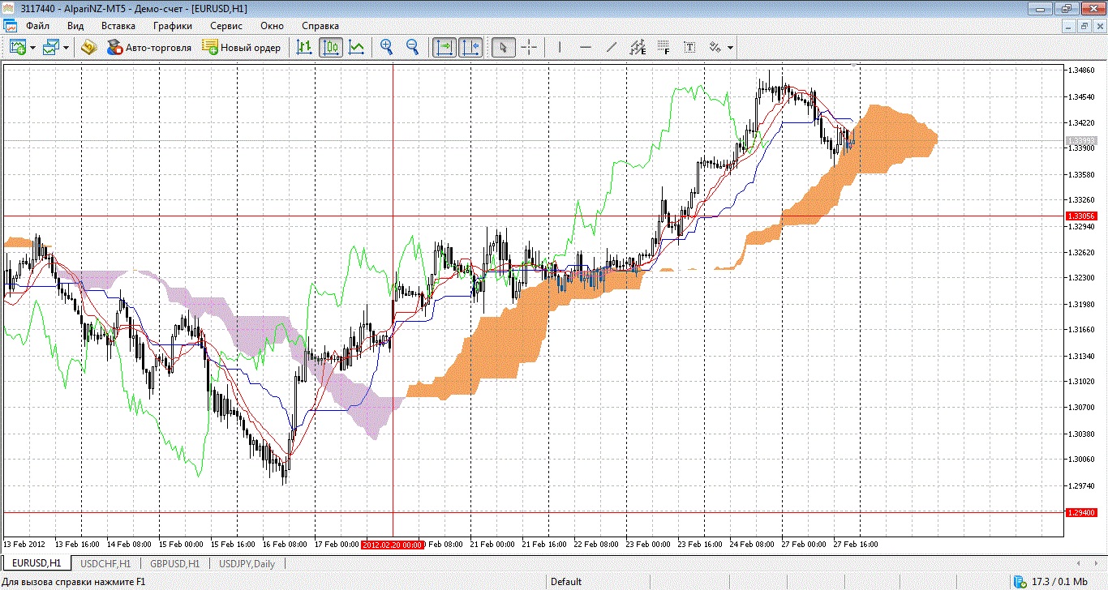Viewport: 1108px width, 590px height.
Task: Select the crosshair cursor tool
Action: [x=529, y=48]
